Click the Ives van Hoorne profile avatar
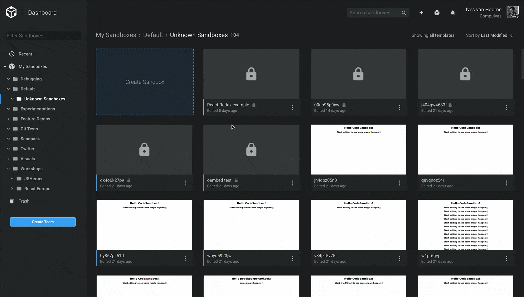This screenshot has width=524, height=297. (512, 12)
